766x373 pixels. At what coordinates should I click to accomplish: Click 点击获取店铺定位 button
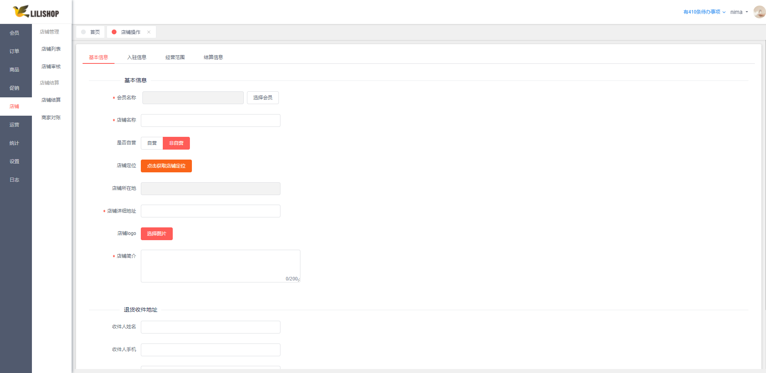pyautogui.click(x=166, y=166)
